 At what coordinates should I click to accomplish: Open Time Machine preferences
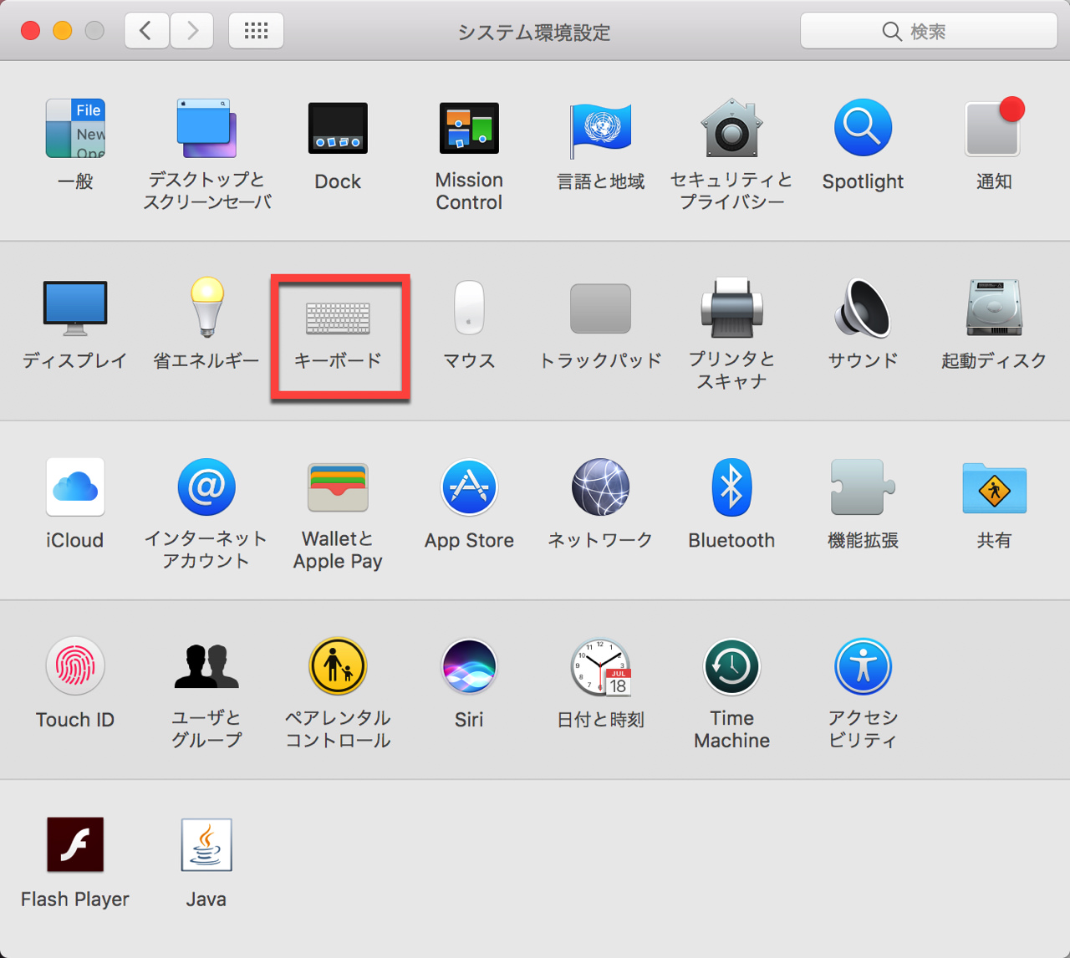tap(731, 666)
